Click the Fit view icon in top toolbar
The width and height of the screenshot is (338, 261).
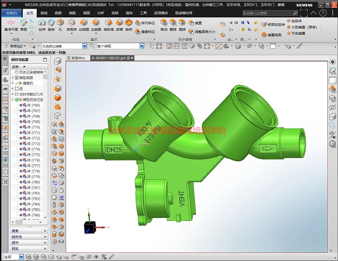(x=159, y=46)
